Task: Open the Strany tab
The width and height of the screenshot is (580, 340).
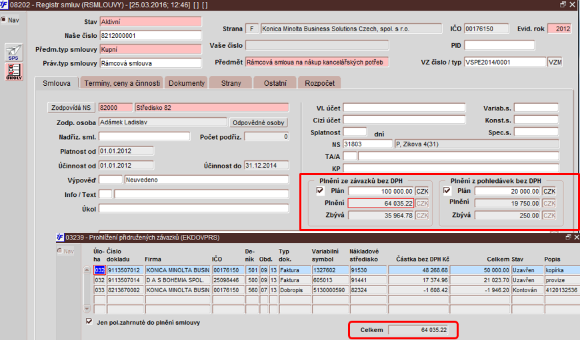Action: pos(231,83)
